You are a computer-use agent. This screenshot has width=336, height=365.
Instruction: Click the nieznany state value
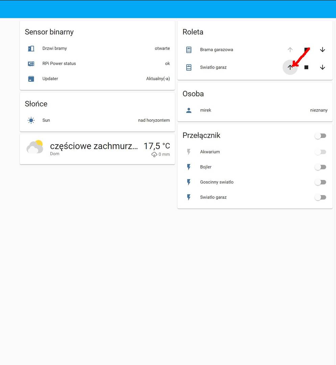(319, 110)
